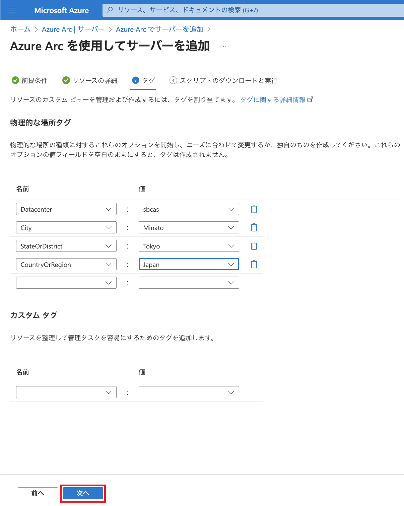Focus the portal resource search box
404x506 pixels.
(253, 10)
